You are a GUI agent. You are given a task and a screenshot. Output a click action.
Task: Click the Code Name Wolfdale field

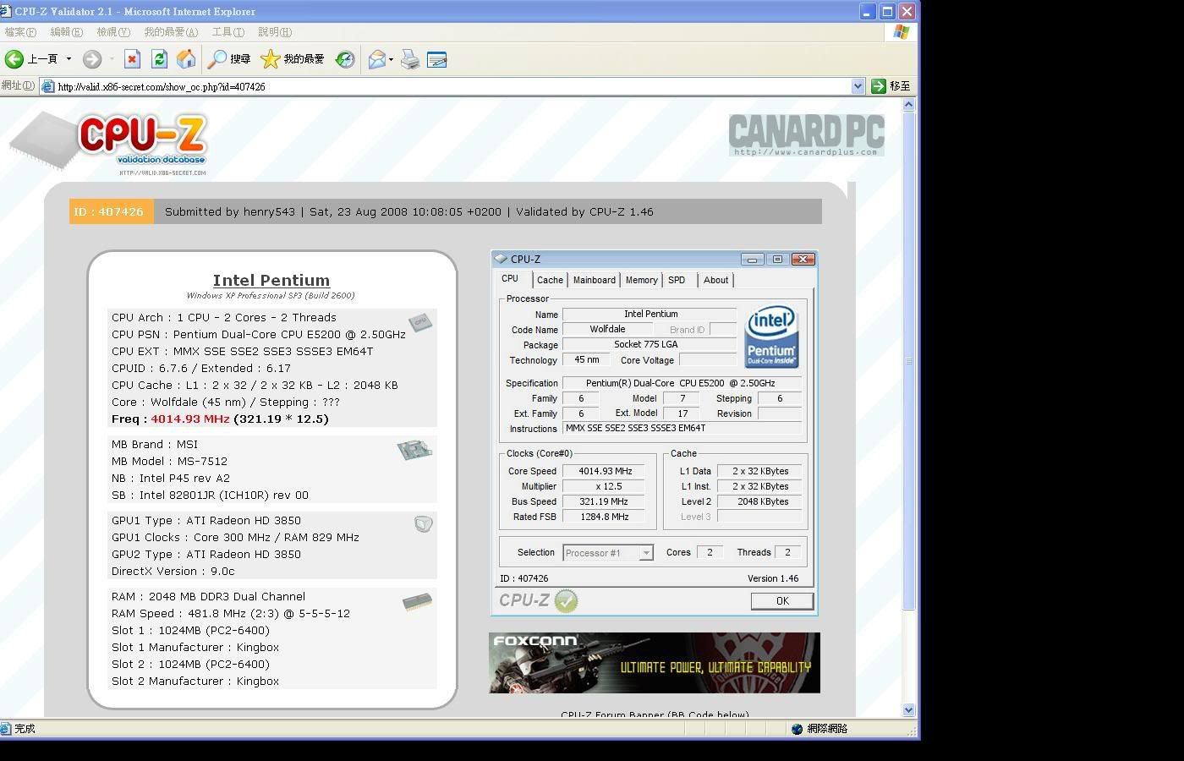tap(608, 329)
